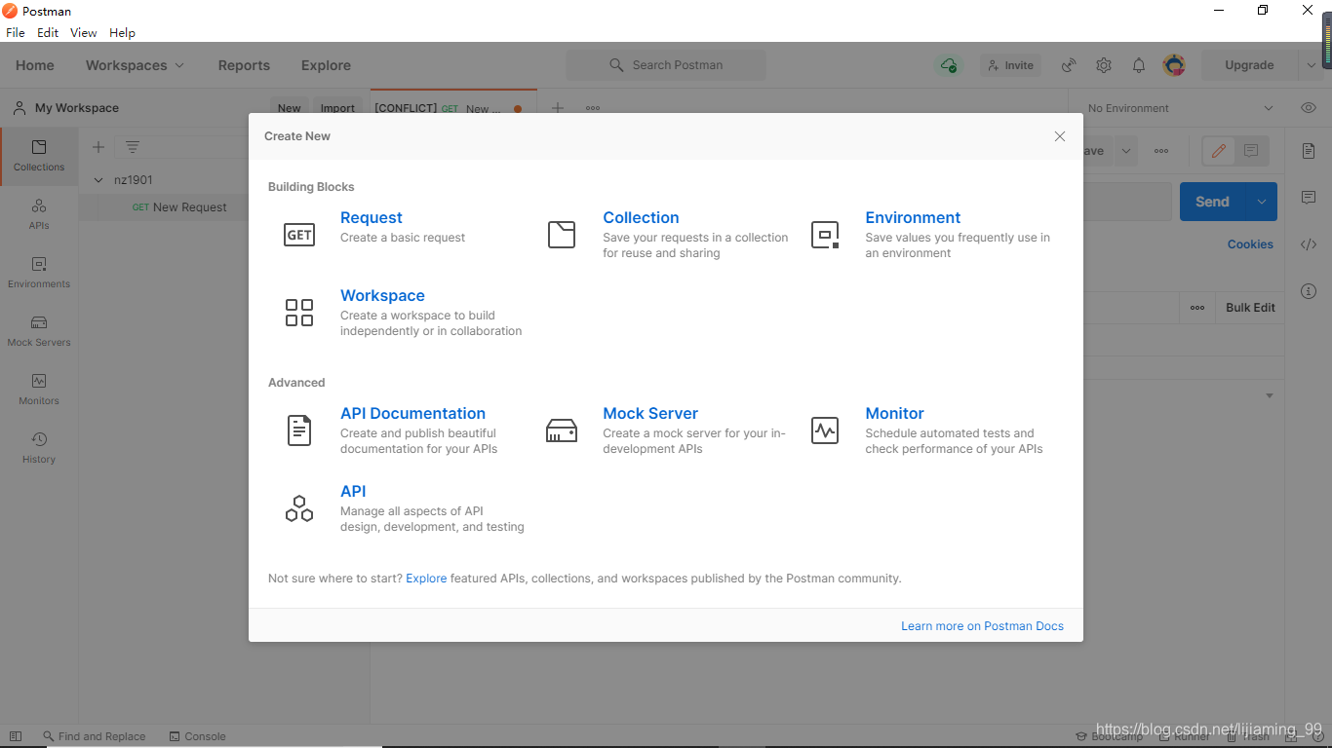Viewport: 1332px width, 748px height.
Task: Click the Import button
Action: pos(337,108)
